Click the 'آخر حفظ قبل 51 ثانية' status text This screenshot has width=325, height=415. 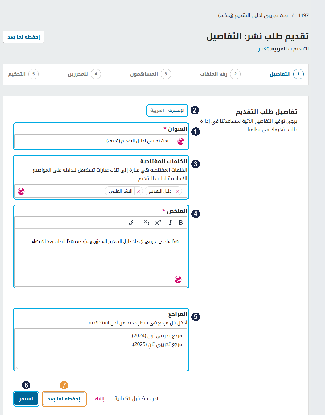(x=136, y=399)
